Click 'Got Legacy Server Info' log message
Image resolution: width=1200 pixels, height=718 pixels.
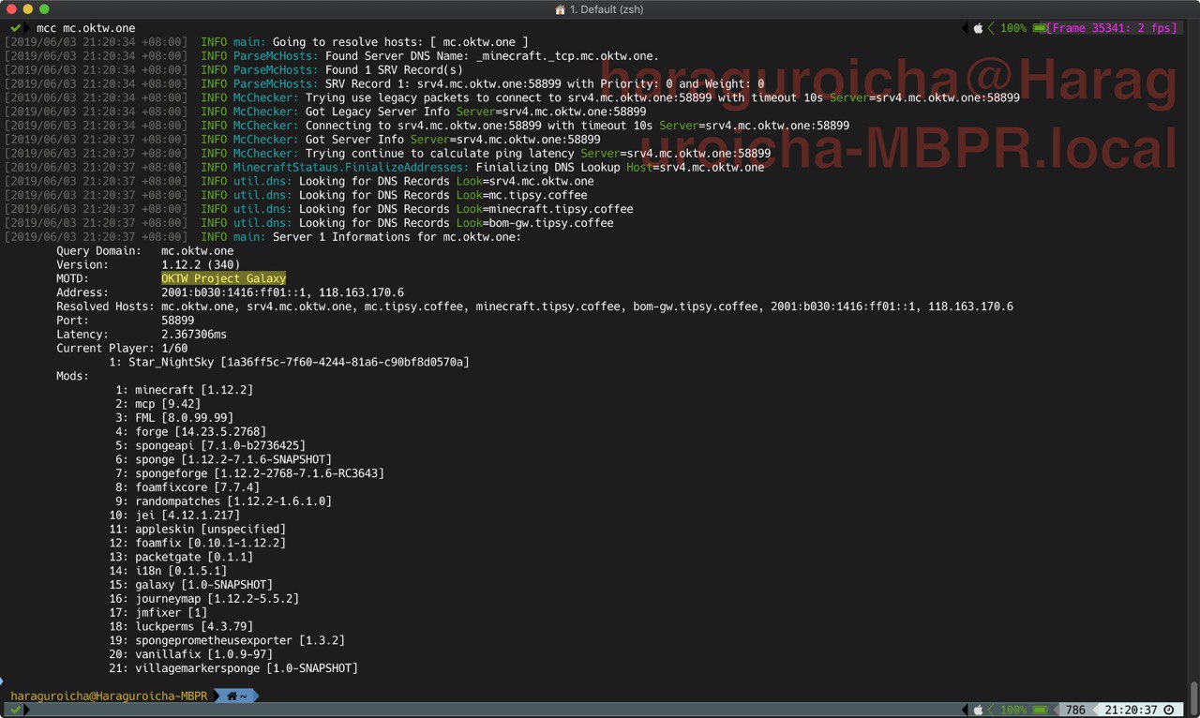378,112
